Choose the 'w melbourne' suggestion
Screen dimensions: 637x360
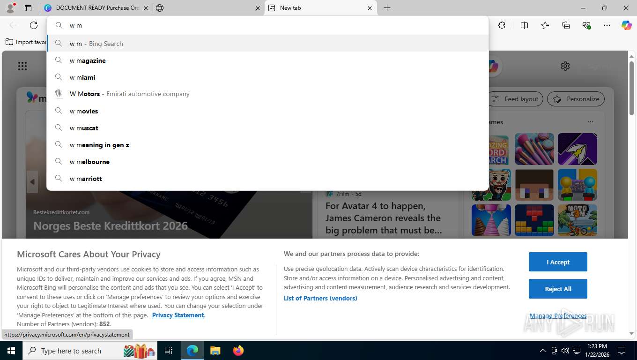click(268, 162)
